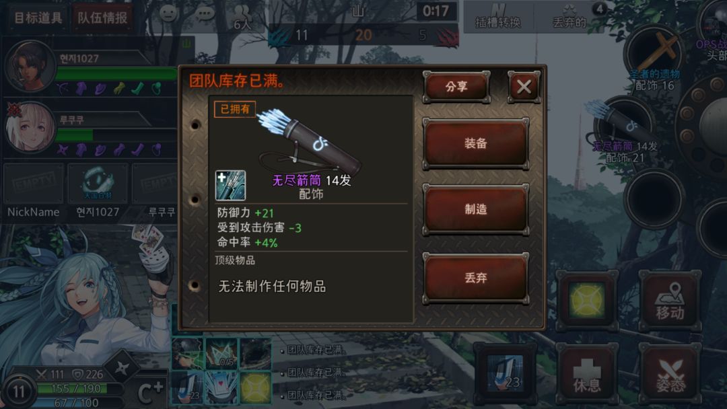Image resolution: width=727 pixels, height=409 pixels.
Task: Click the 6人 players icon
Action: (x=242, y=17)
